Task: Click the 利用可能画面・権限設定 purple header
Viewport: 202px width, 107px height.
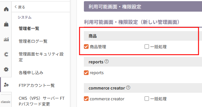Action: click(x=143, y=6)
